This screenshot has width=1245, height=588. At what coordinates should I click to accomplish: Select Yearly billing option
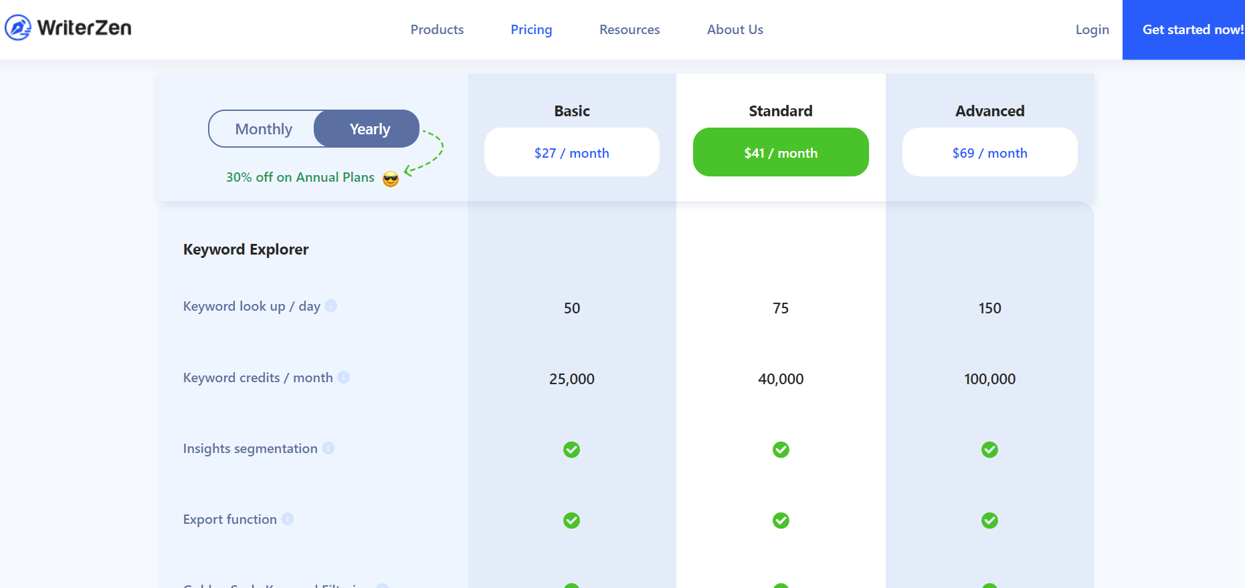369,129
